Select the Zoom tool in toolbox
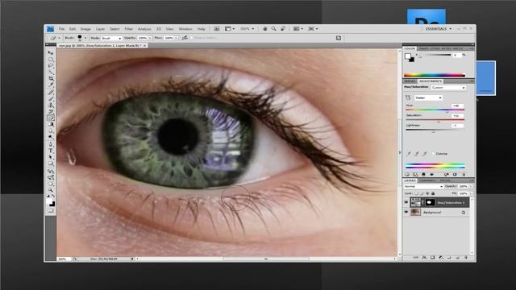 [51, 190]
